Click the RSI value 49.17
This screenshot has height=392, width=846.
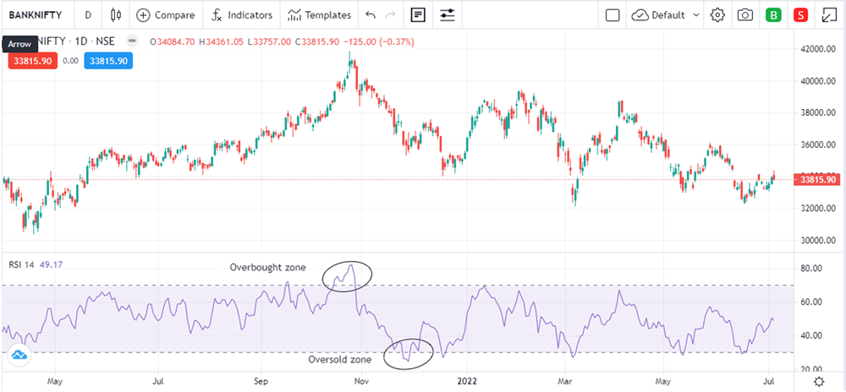point(52,264)
